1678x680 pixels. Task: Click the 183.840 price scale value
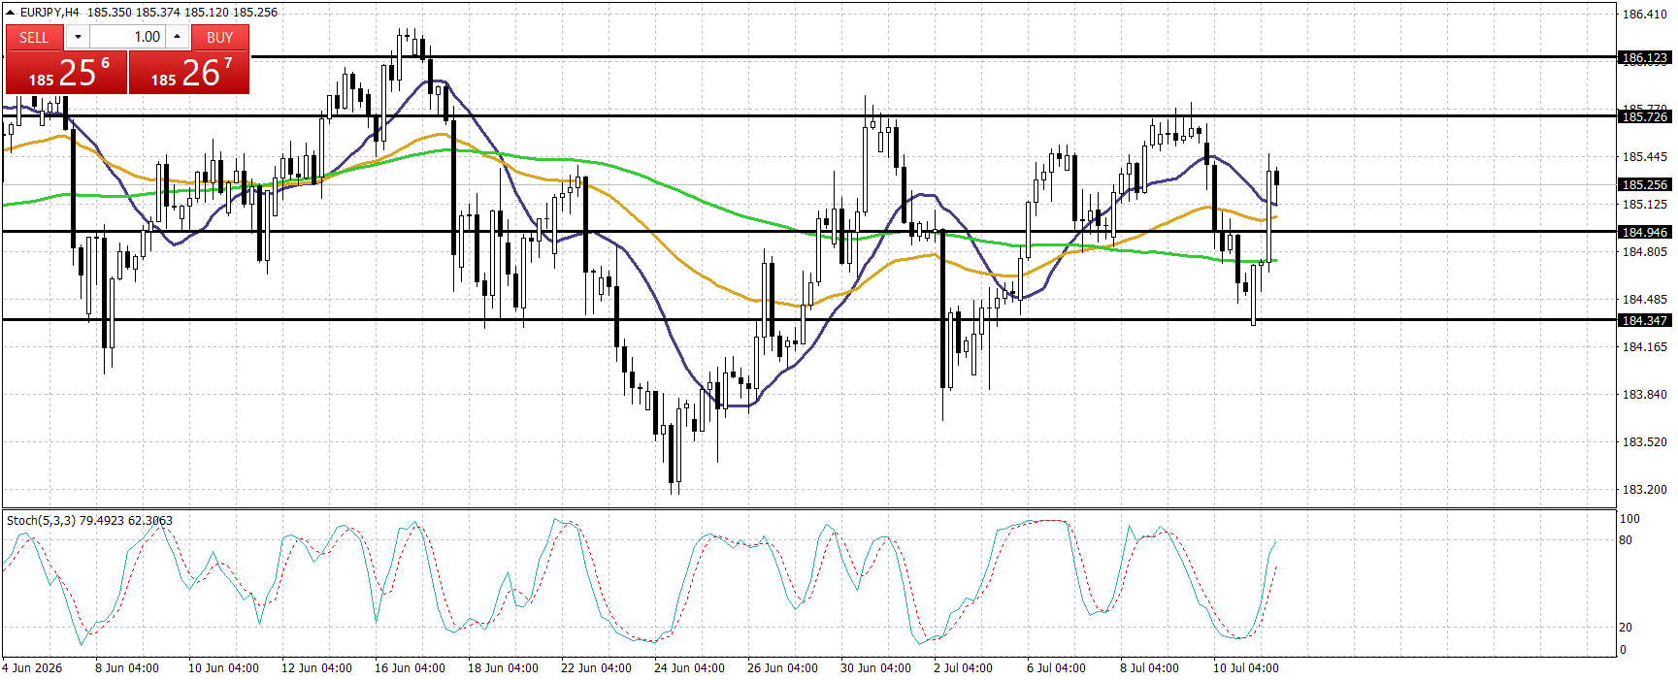[x=1645, y=395]
